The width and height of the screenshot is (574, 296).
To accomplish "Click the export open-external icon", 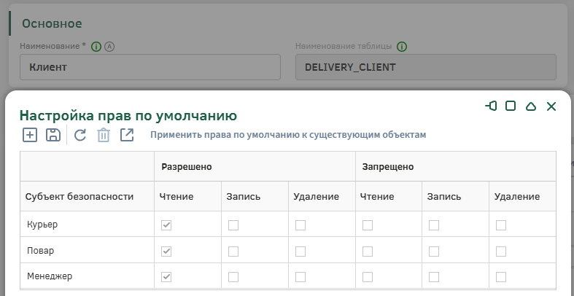I will (x=127, y=135).
